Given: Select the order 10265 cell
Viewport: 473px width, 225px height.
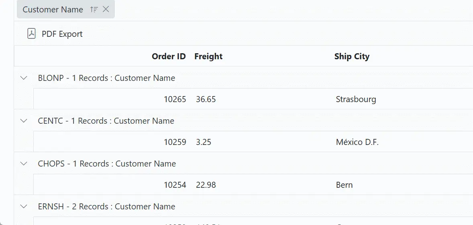Looking at the screenshot, I should coord(175,99).
